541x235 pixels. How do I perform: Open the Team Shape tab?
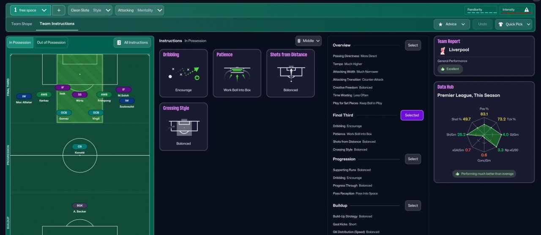point(22,24)
